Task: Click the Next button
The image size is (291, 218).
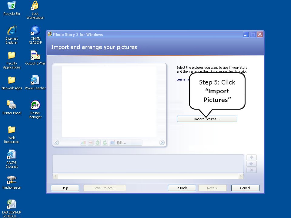Action: point(212,188)
